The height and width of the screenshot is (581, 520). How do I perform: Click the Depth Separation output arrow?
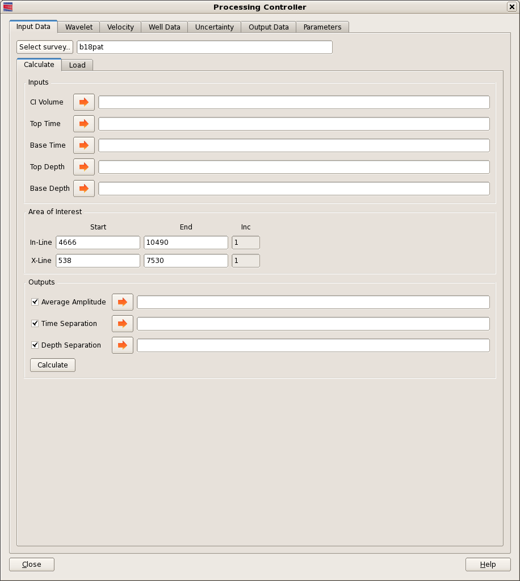123,345
